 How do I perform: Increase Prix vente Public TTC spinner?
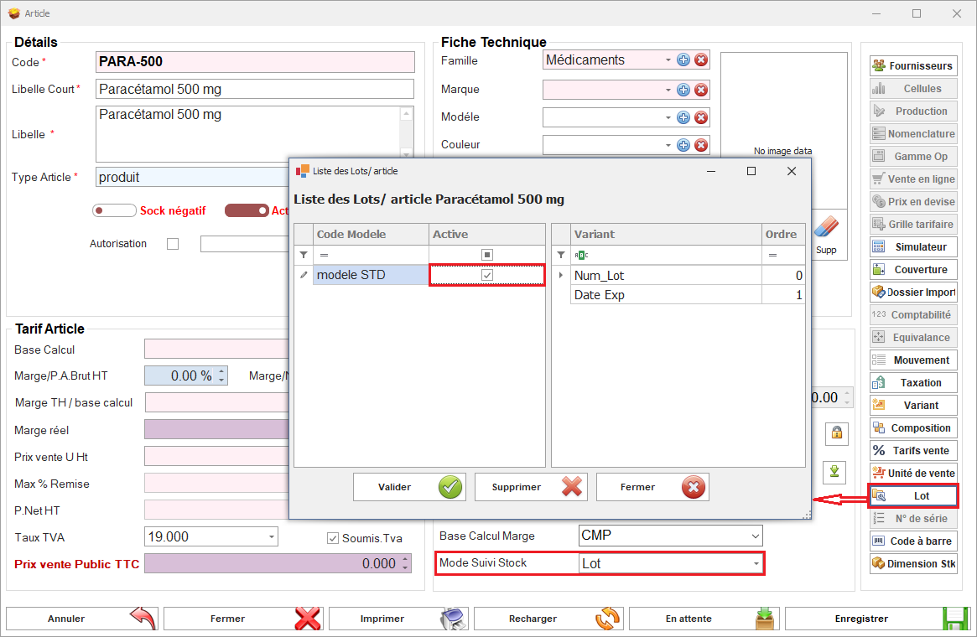click(x=406, y=559)
